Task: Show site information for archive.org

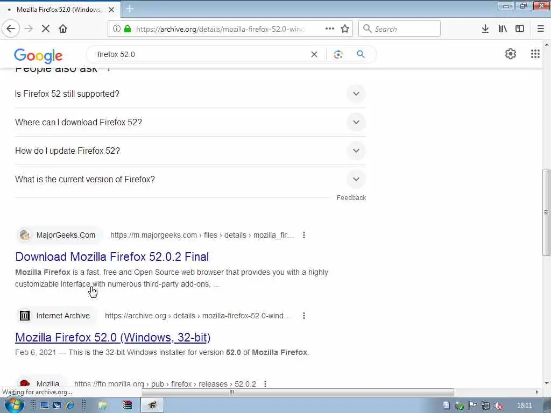Action: [x=116, y=29]
